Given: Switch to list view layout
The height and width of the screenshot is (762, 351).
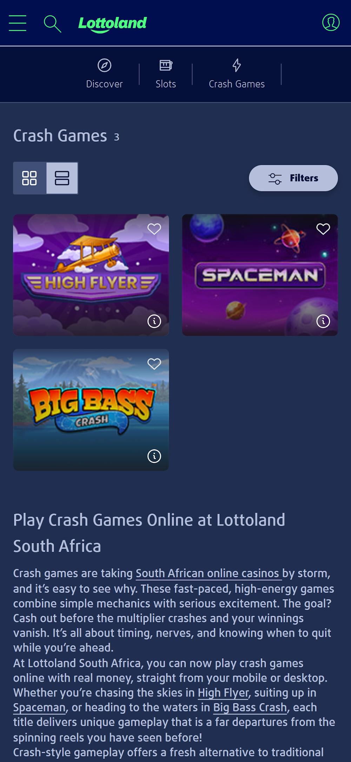Looking at the screenshot, I should coord(62,178).
